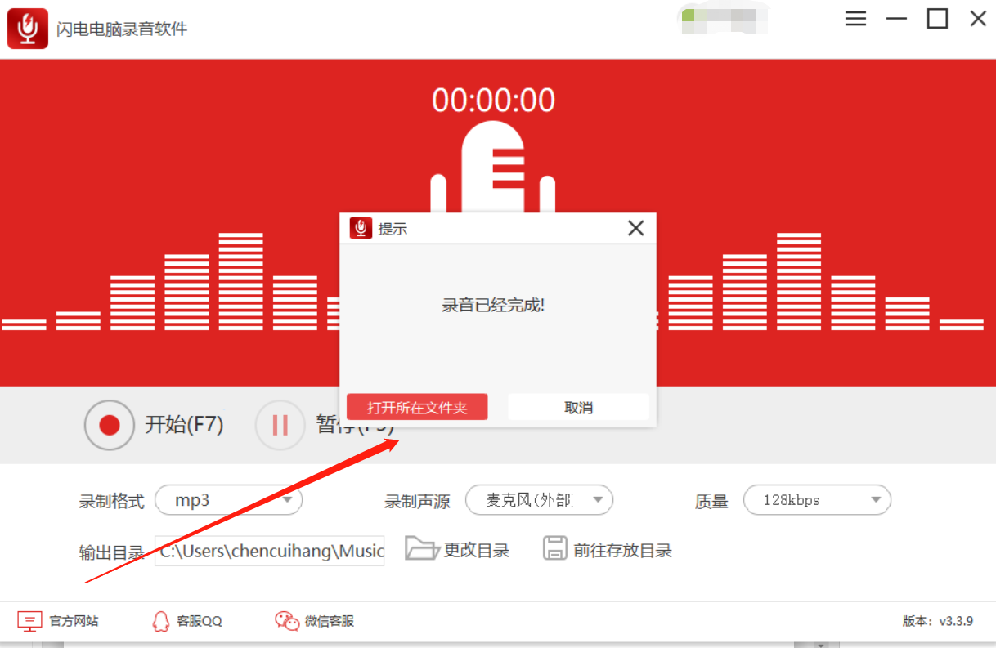Click the 微信客服 WeChat icon
The height and width of the screenshot is (648, 996).
(x=287, y=621)
